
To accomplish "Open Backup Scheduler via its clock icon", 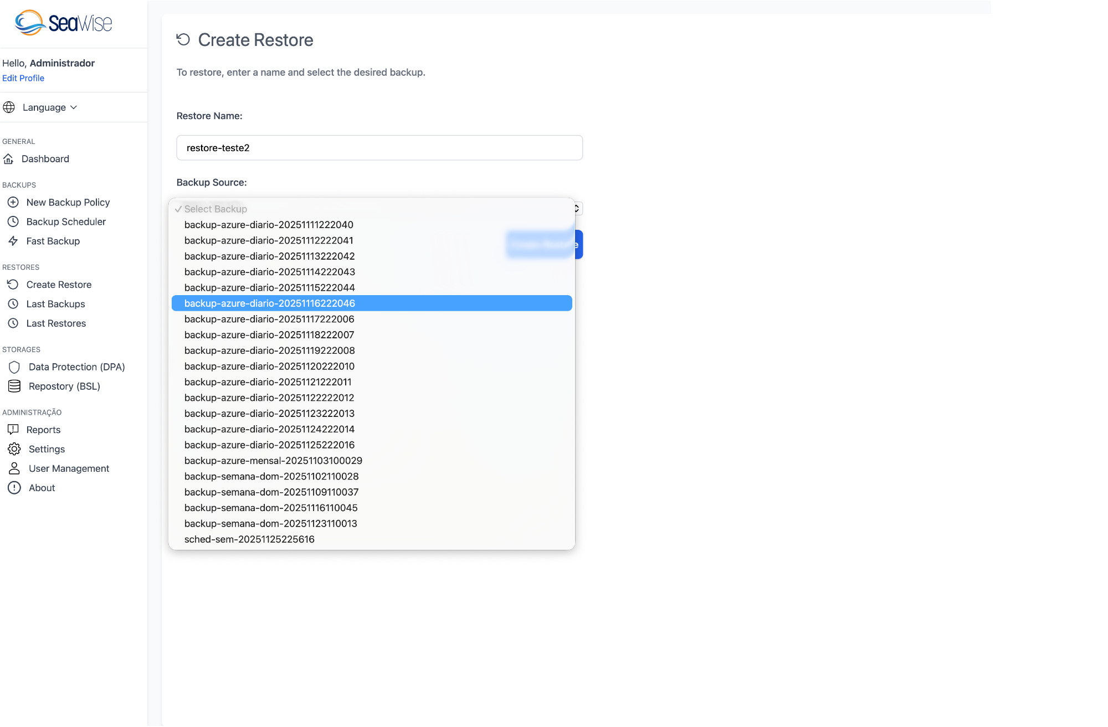I will 13,221.
